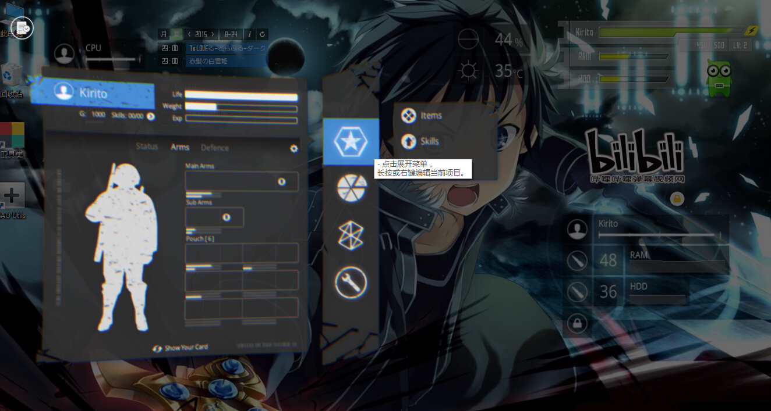Click the sun temperature icon

(468, 72)
